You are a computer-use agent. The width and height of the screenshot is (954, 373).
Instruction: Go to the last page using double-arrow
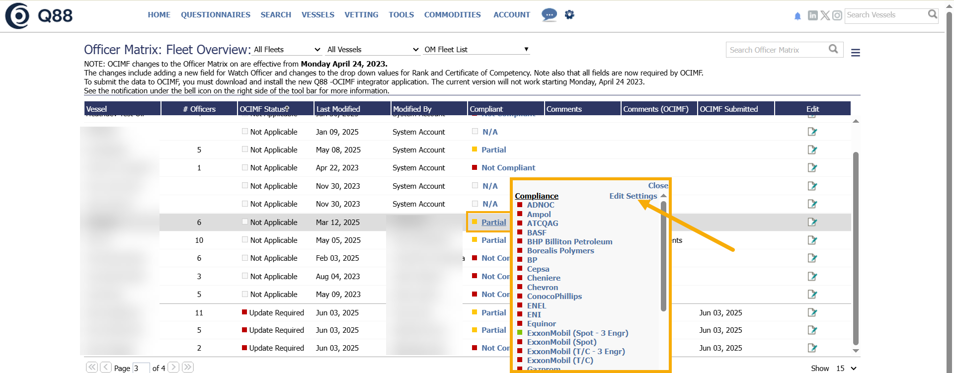tap(187, 368)
